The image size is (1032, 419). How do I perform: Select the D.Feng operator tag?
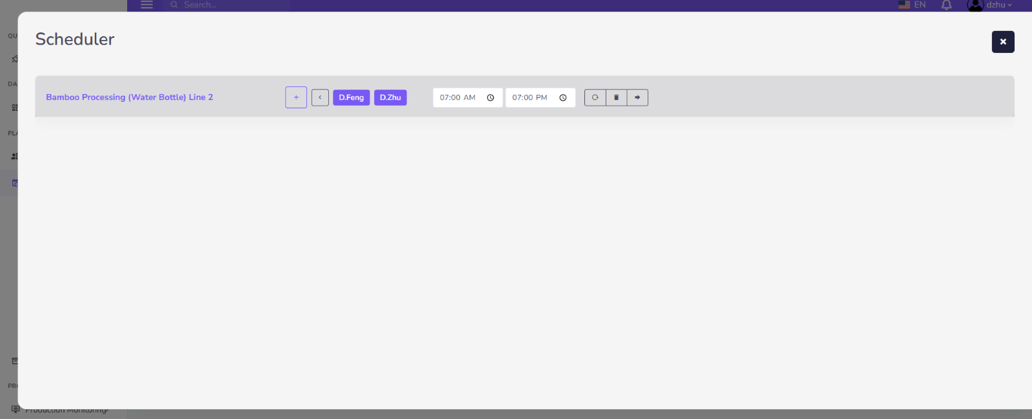(x=351, y=97)
